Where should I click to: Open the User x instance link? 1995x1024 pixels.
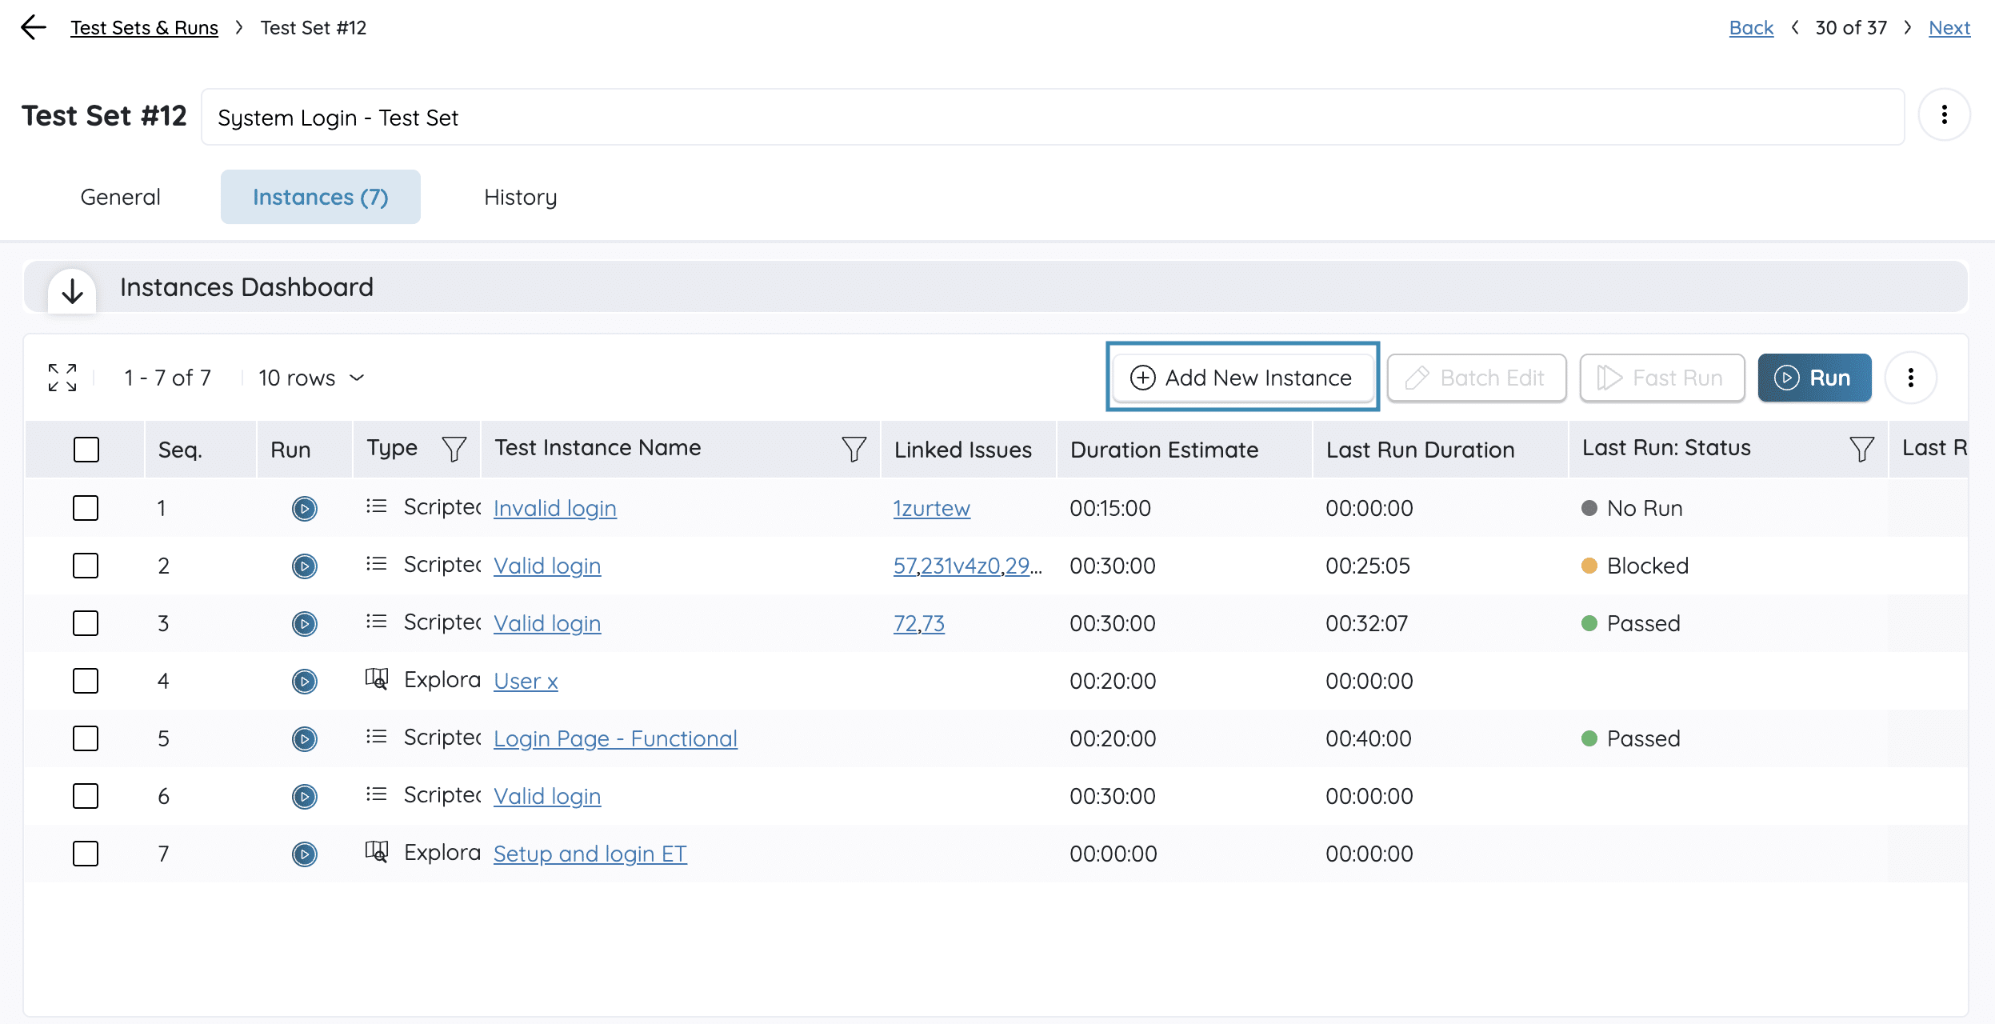pyautogui.click(x=526, y=681)
